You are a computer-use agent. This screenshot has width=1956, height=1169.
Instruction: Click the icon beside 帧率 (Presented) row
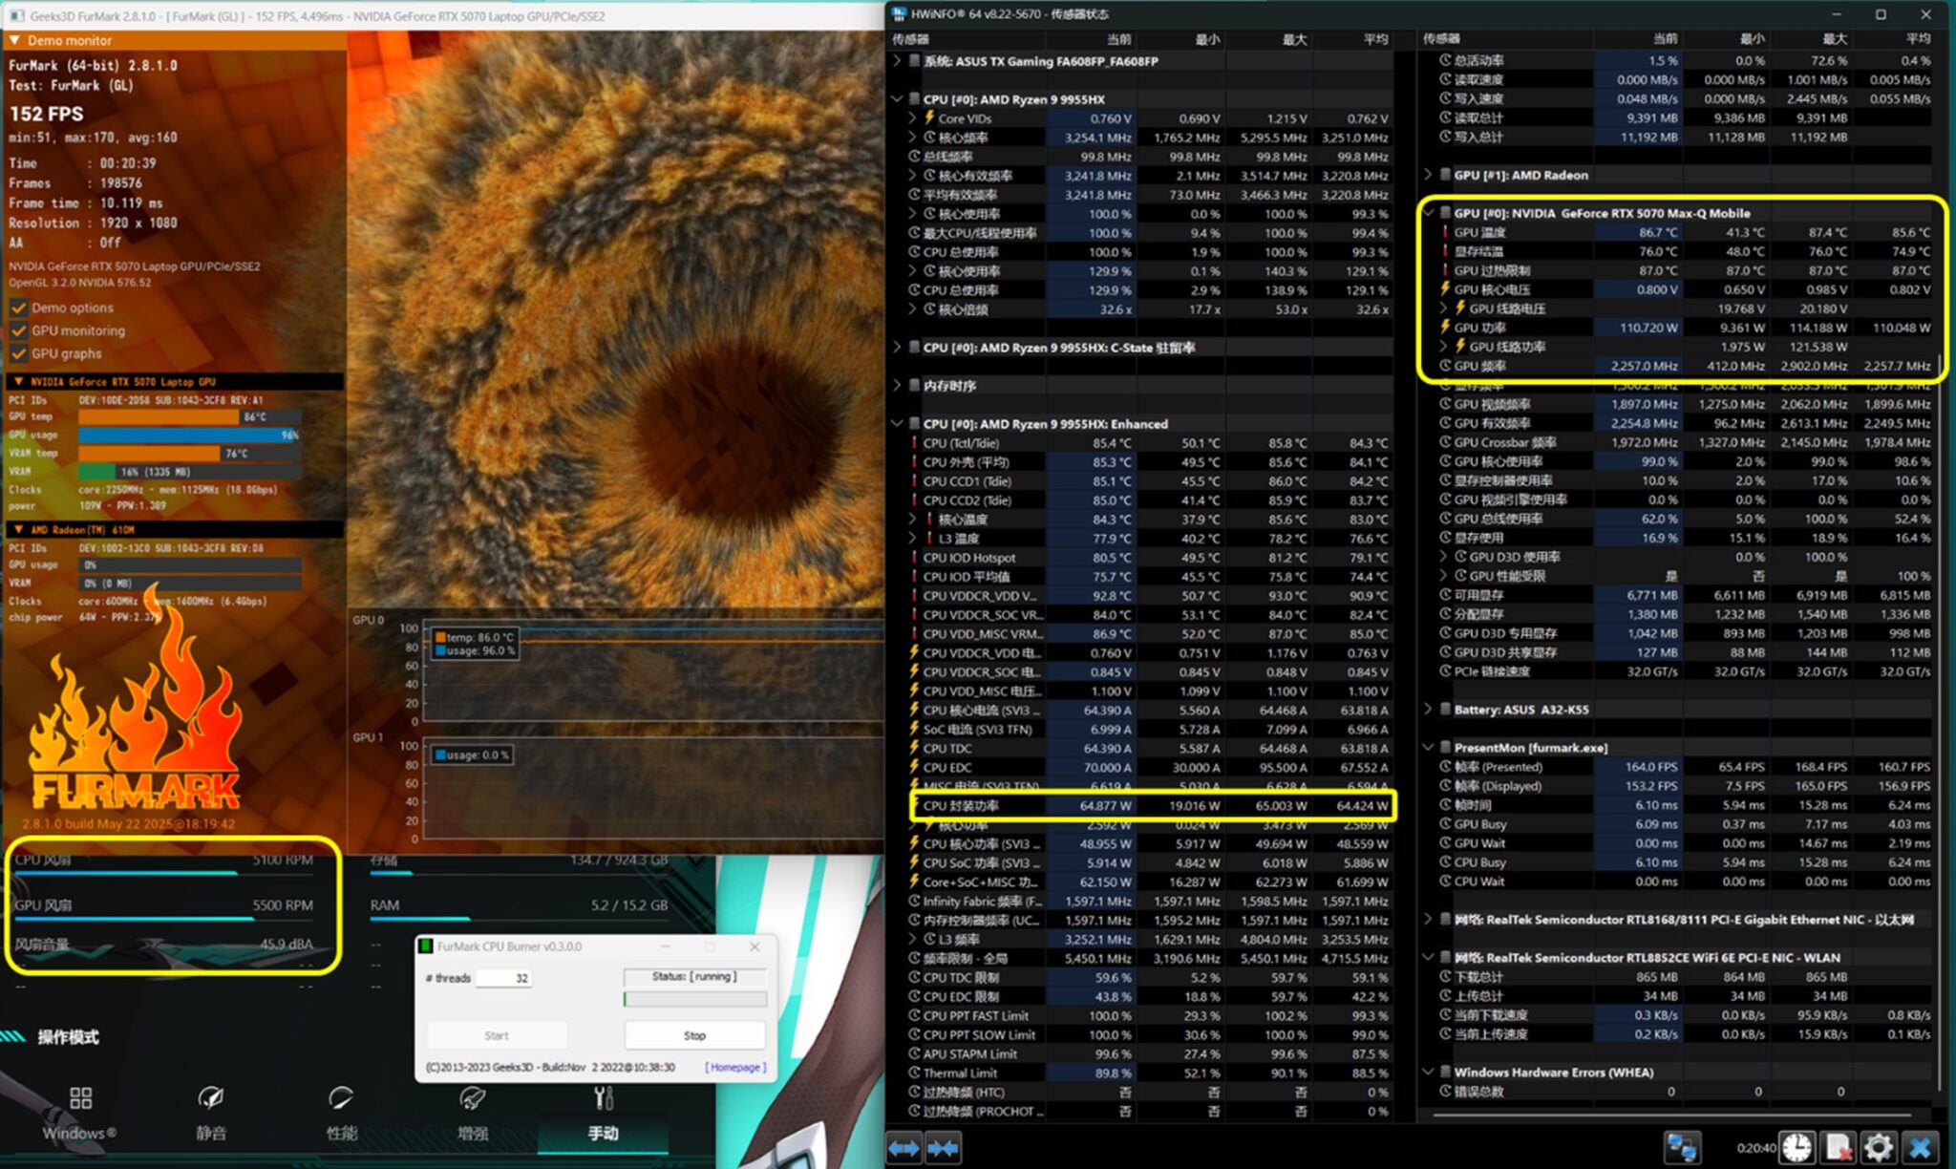(1446, 767)
